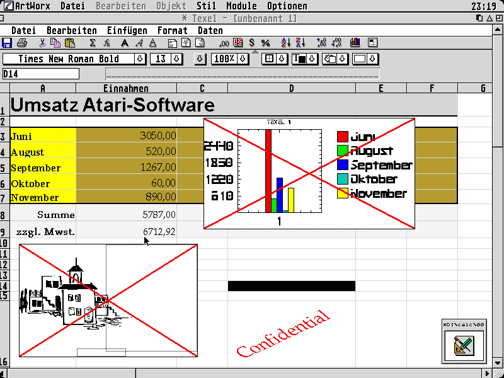Click the cell reference field showing D14

click(40, 74)
